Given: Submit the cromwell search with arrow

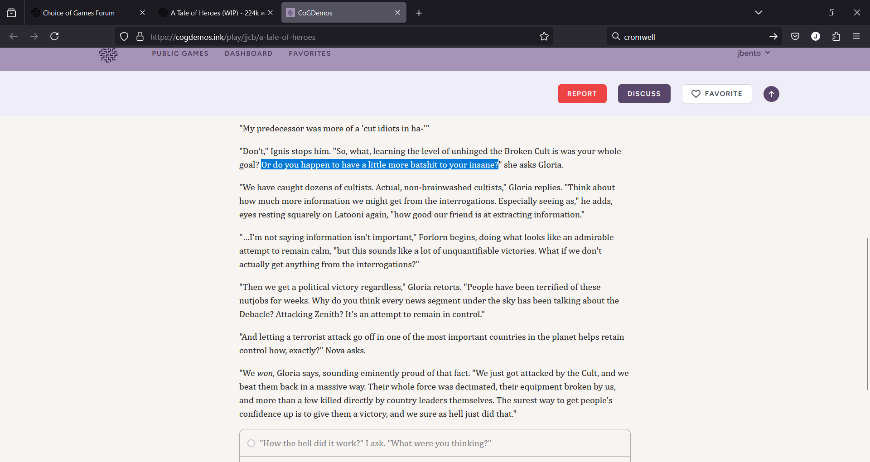Looking at the screenshot, I should coord(773,37).
